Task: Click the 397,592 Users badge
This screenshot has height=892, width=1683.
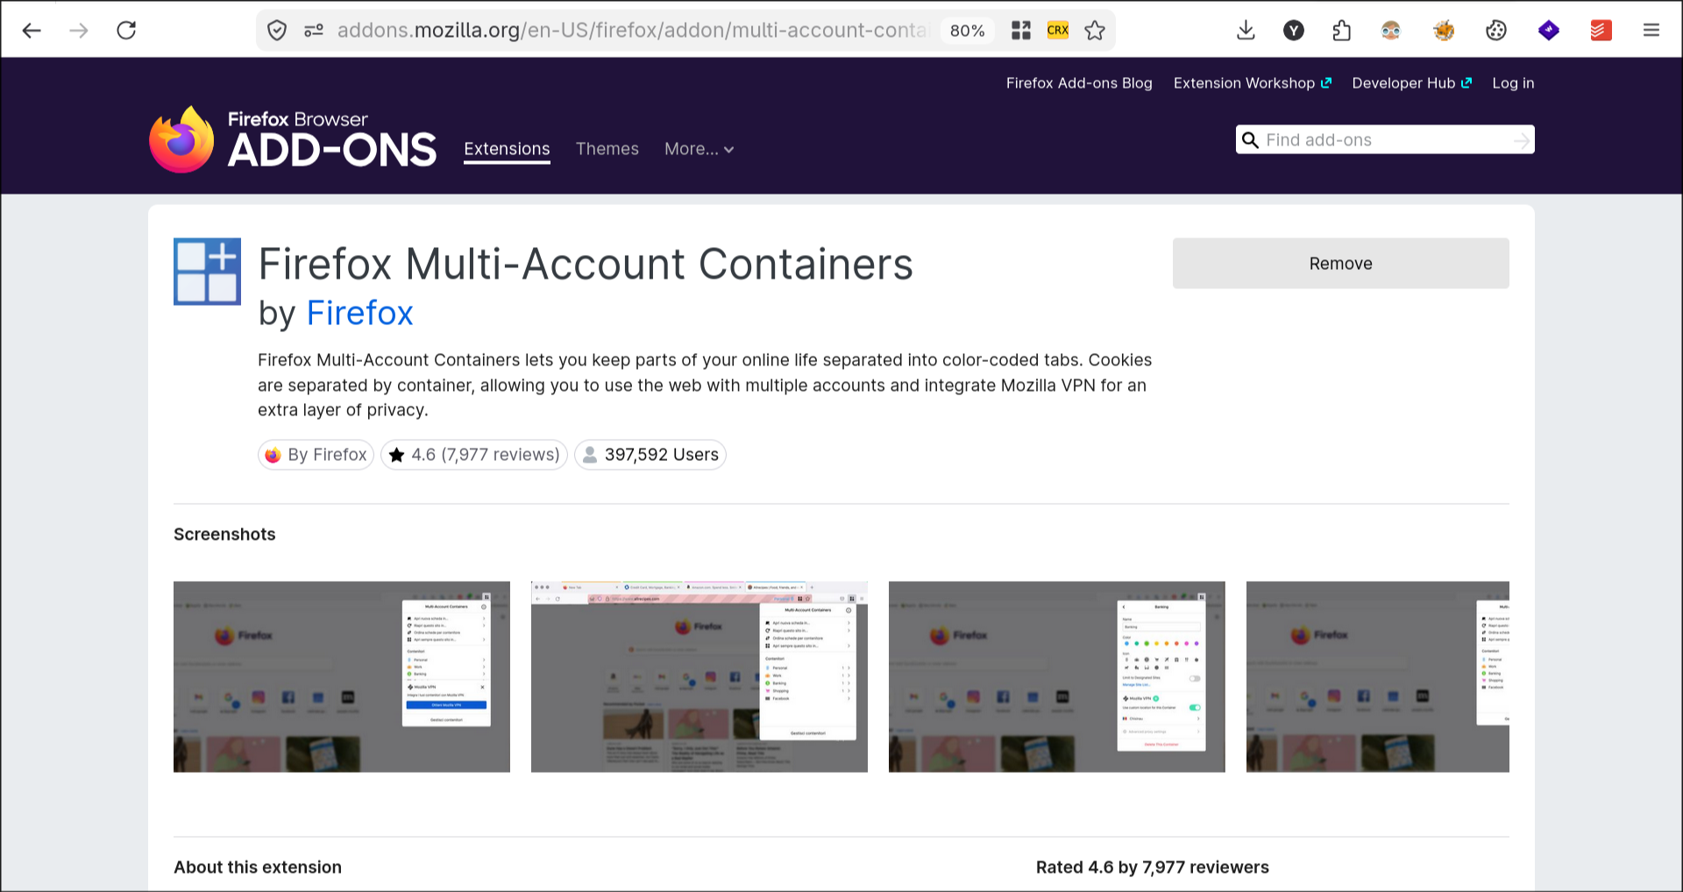Action: pyautogui.click(x=650, y=455)
